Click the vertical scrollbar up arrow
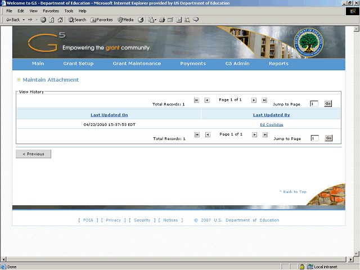360x270 pixels. point(356,29)
